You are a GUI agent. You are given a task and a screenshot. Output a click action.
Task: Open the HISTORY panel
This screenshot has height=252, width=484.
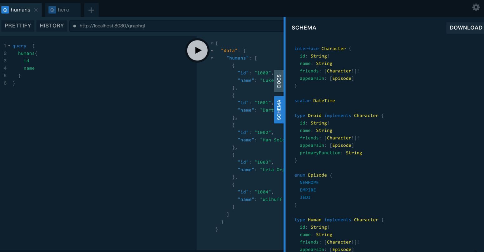[52, 26]
